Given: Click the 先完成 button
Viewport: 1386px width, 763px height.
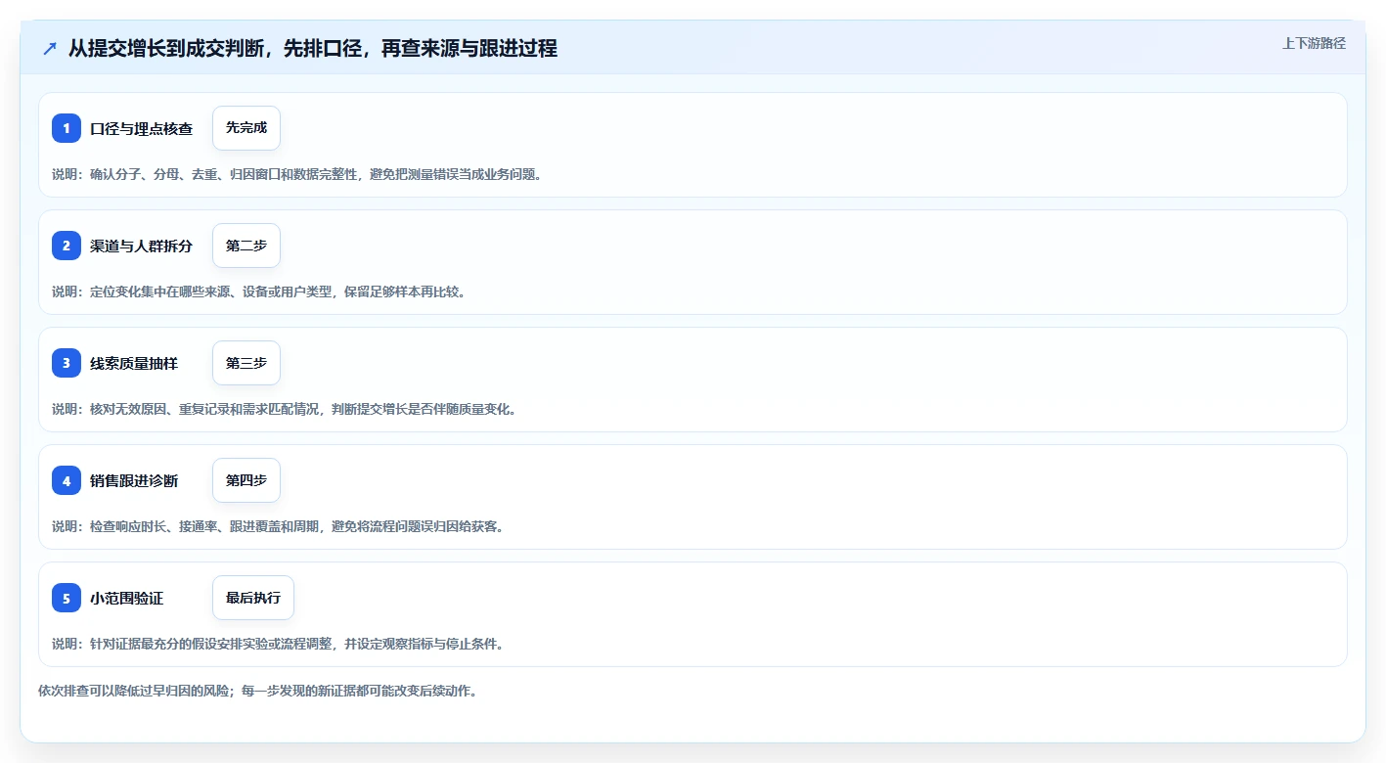Looking at the screenshot, I should [x=246, y=128].
